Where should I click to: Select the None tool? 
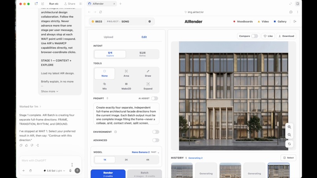tap(105, 73)
